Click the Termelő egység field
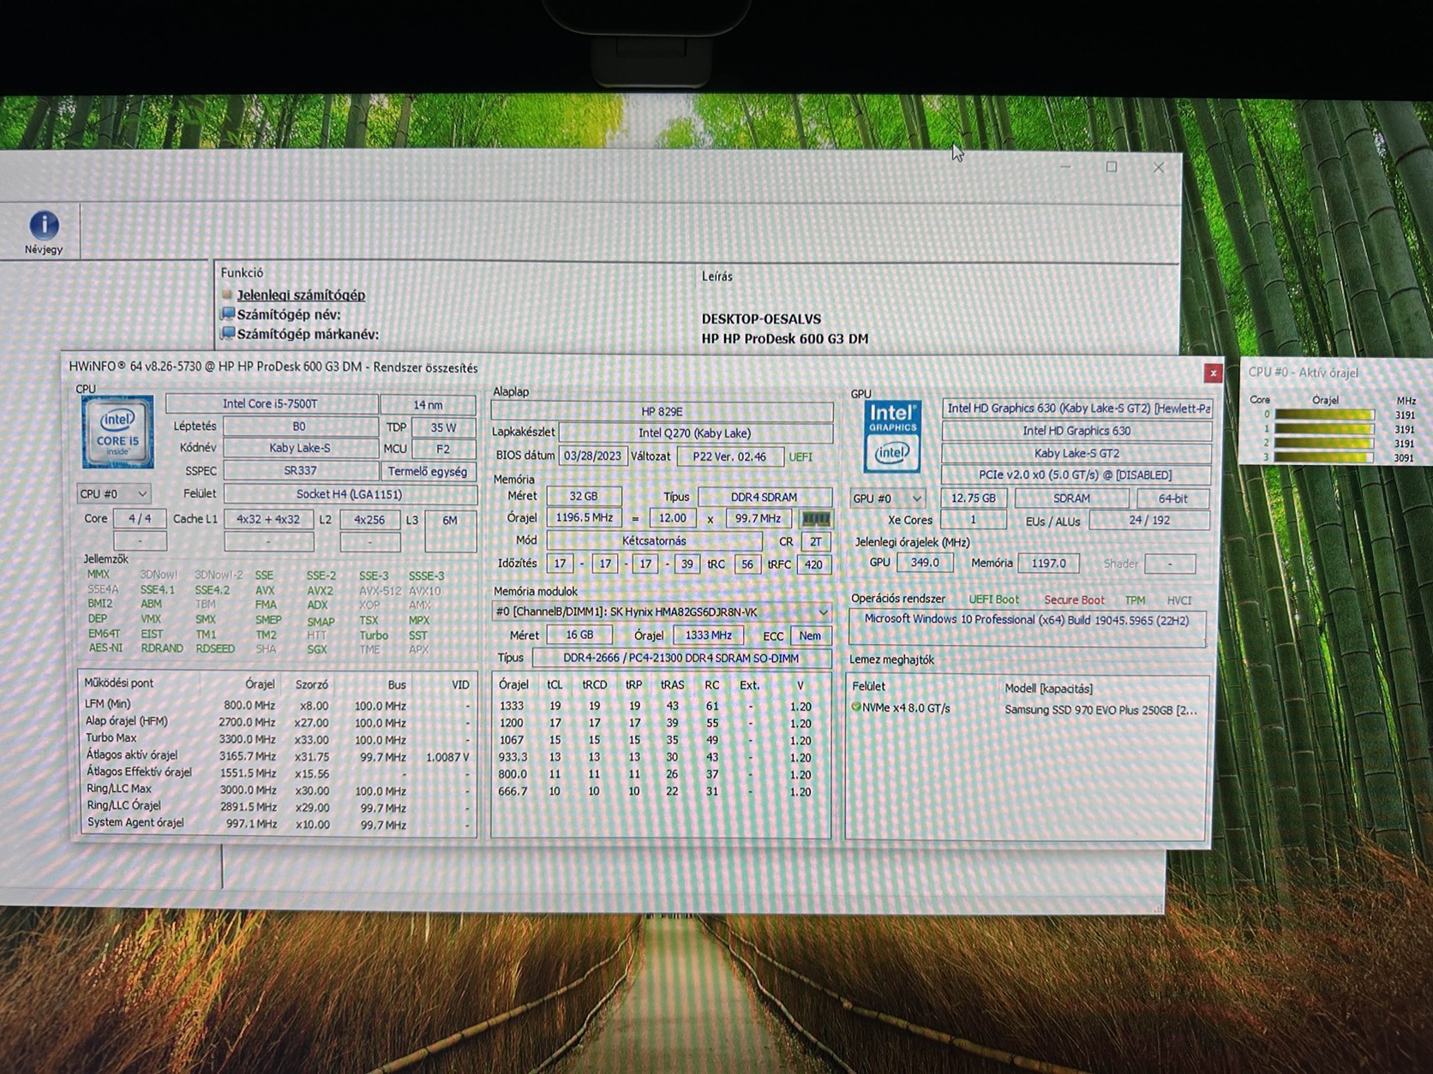Viewport: 1433px width, 1074px height. coord(428,472)
